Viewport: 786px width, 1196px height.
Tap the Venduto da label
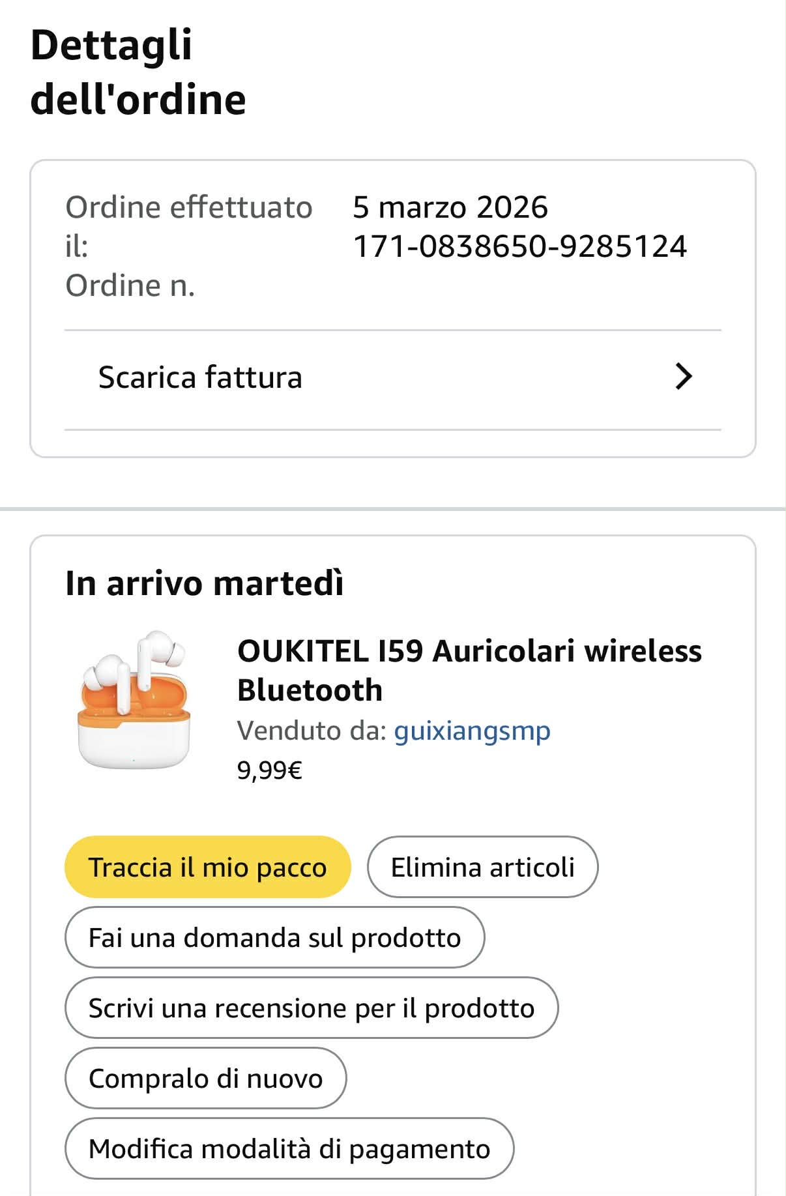click(x=312, y=731)
